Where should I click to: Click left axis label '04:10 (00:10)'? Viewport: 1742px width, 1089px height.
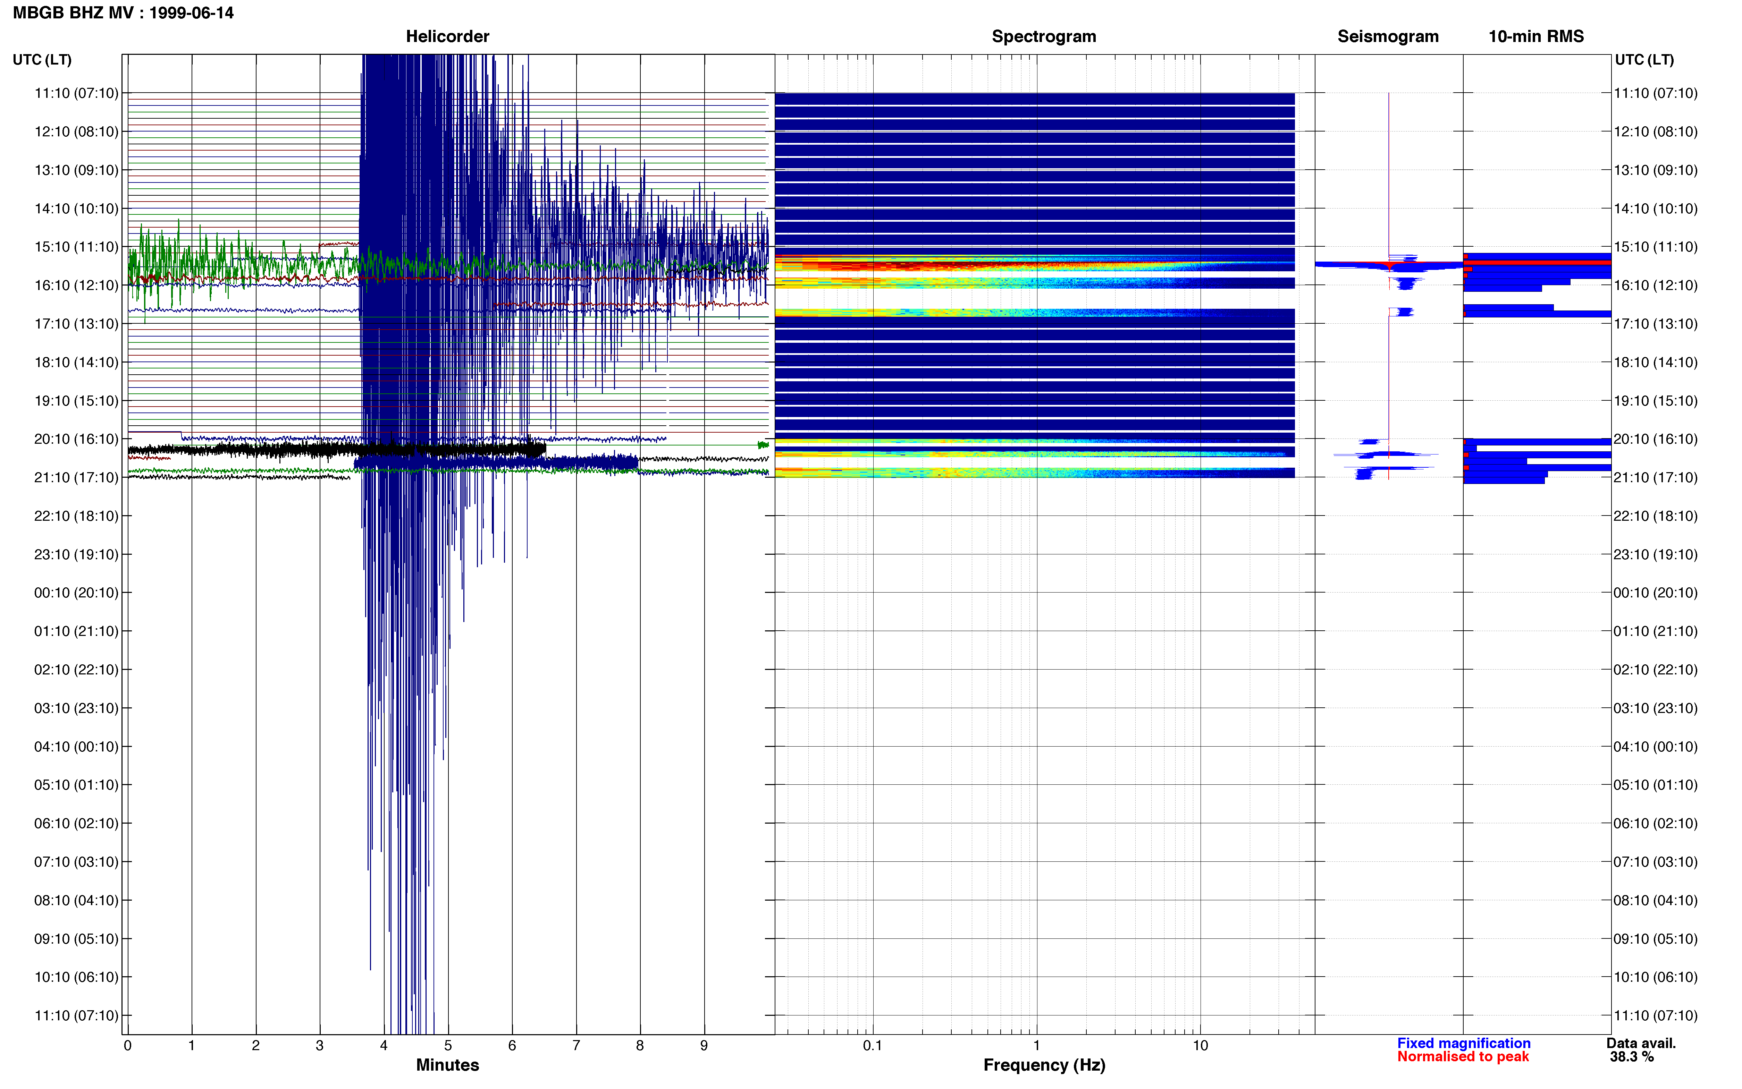pos(76,747)
